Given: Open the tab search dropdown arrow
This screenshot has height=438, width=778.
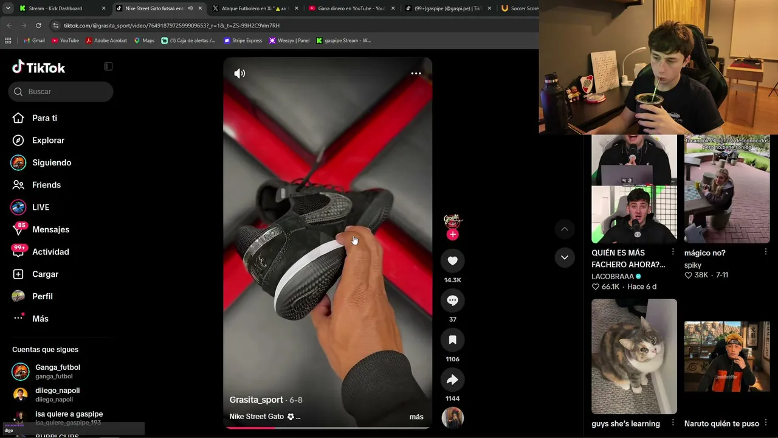Looking at the screenshot, I should tap(7, 9).
